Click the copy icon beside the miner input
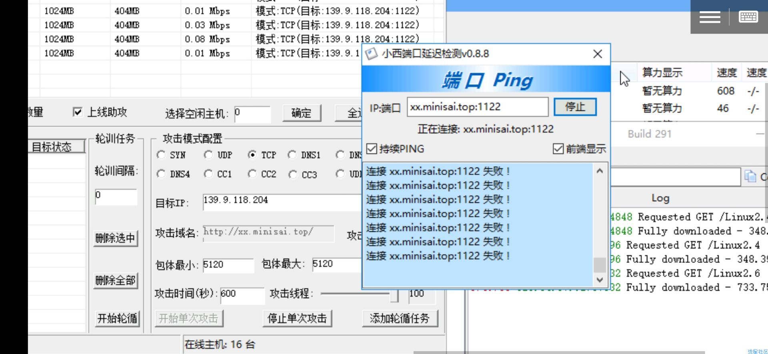Image resolution: width=768 pixels, height=354 pixels. (750, 176)
